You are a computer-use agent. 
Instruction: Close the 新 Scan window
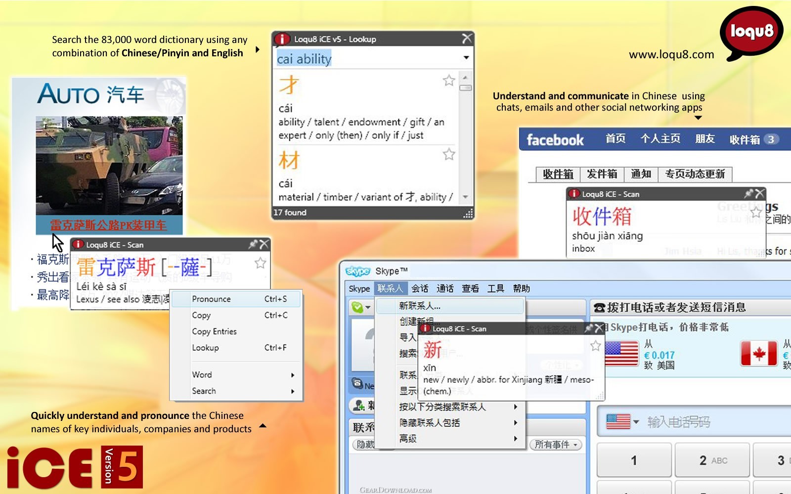[x=599, y=328]
